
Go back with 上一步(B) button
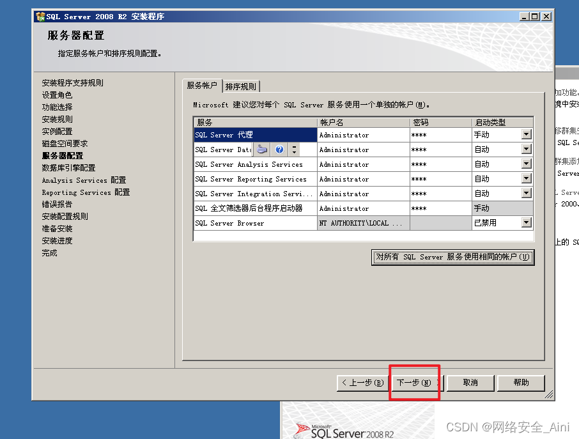click(362, 383)
